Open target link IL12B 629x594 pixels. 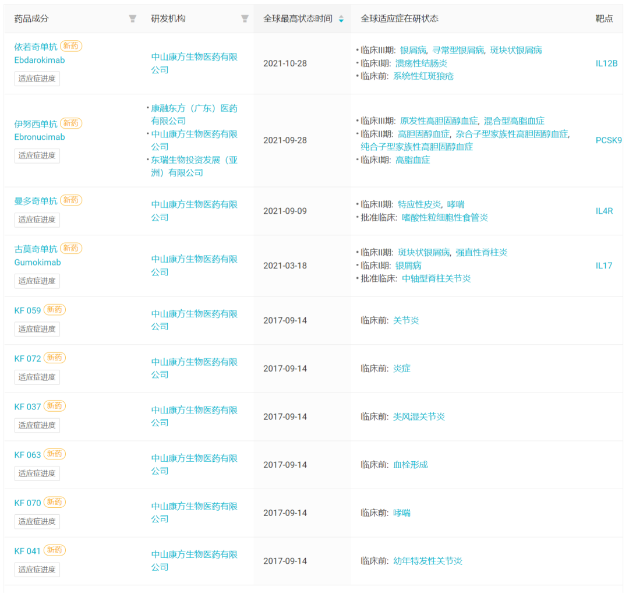coord(606,63)
